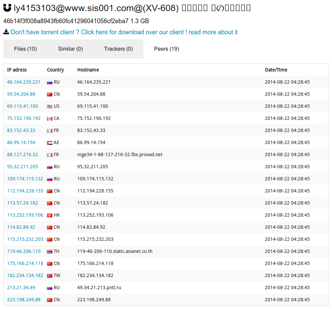Click hostname mge34-1-88-127-216-32.fbx.proxad.net

point(120,154)
